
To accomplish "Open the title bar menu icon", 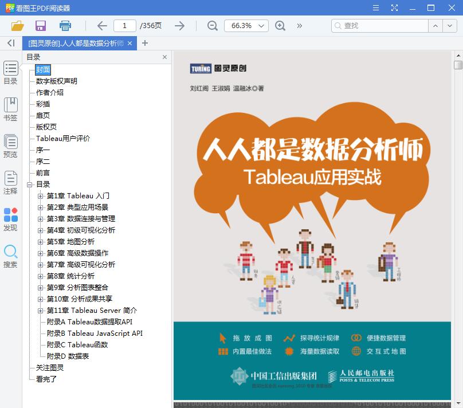I will click(x=376, y=7).
